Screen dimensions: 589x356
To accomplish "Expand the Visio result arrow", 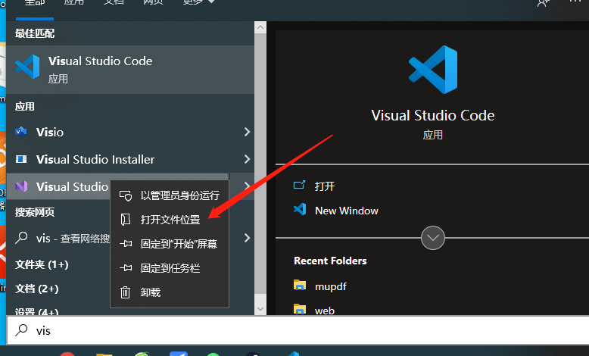I will click(247, 132).
